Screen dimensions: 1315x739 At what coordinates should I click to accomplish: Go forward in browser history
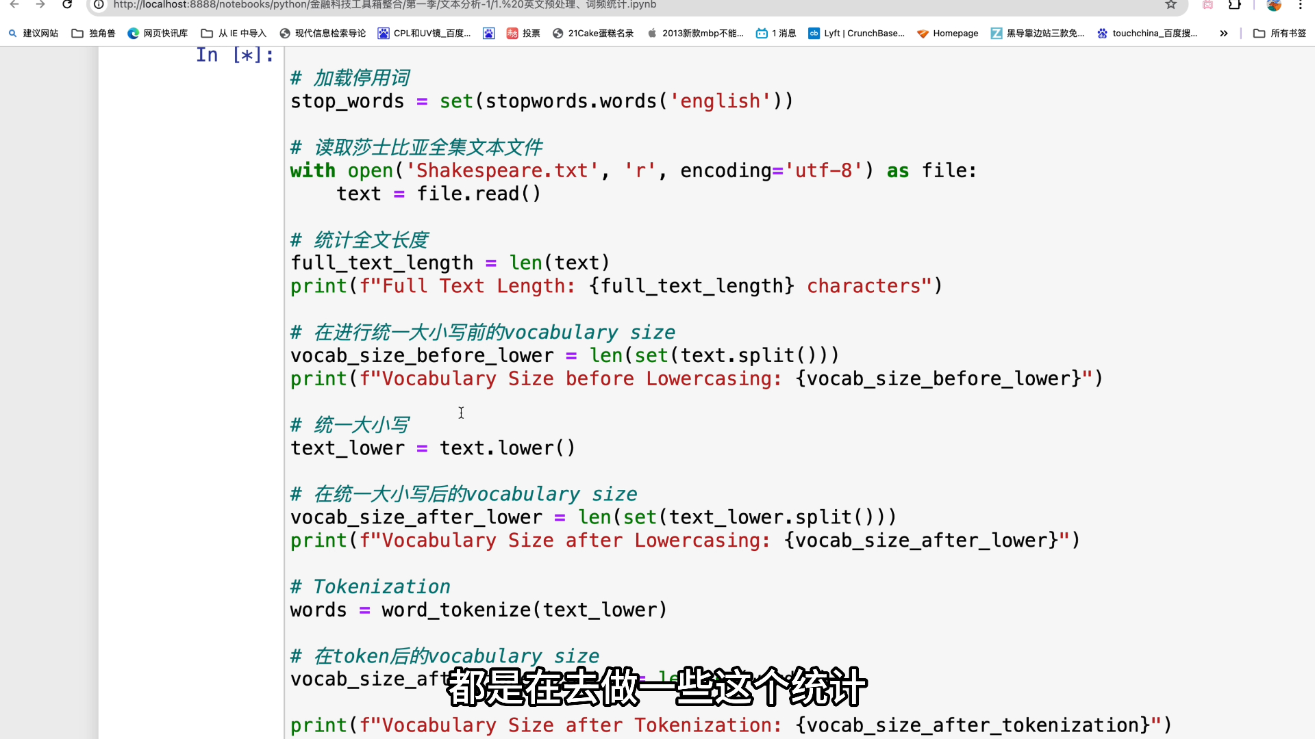point(40,5)
